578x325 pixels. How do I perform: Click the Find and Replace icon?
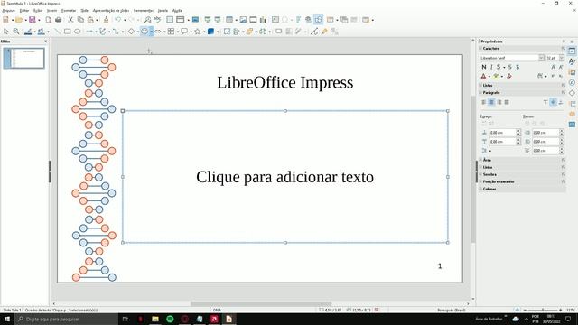(x=147, y=20)
